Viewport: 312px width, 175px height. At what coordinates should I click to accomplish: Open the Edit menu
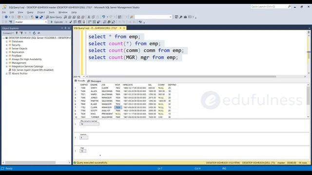(x=12, y=12)
